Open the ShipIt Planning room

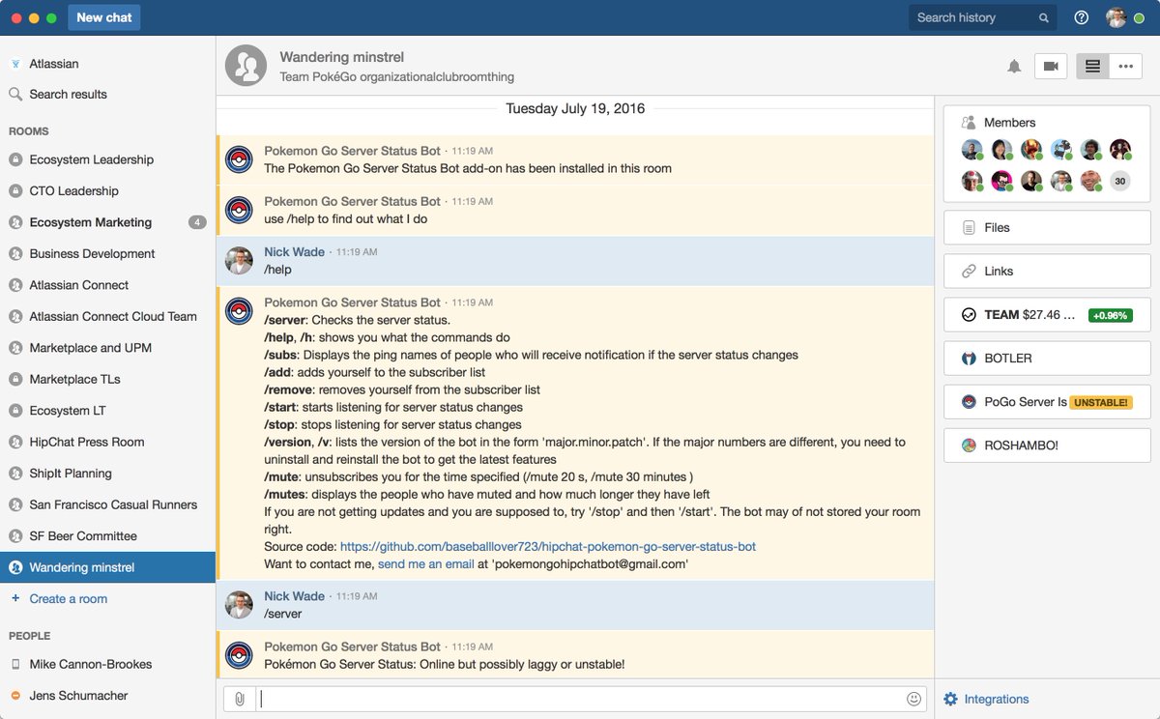tap(107, 474)
